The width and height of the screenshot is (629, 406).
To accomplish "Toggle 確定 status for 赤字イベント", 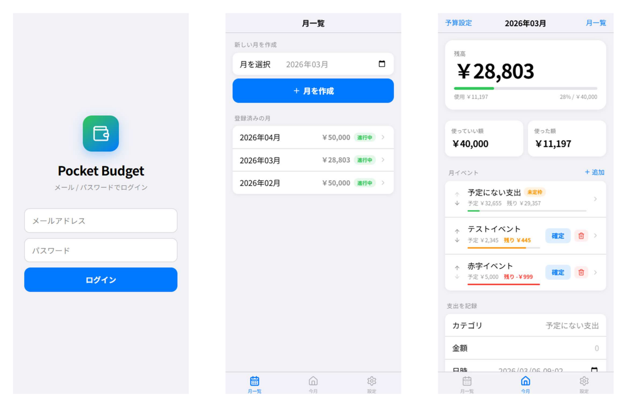I will (x=557, y=272).
